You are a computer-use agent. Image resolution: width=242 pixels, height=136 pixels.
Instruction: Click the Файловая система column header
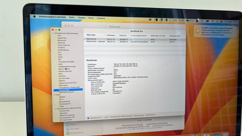click(x=158, y=36)
